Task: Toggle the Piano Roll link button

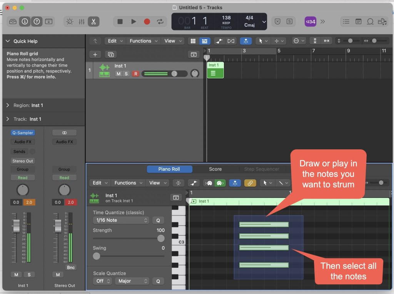Action: (250, 183)
